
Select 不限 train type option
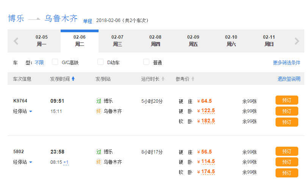(x=39, y=63)
